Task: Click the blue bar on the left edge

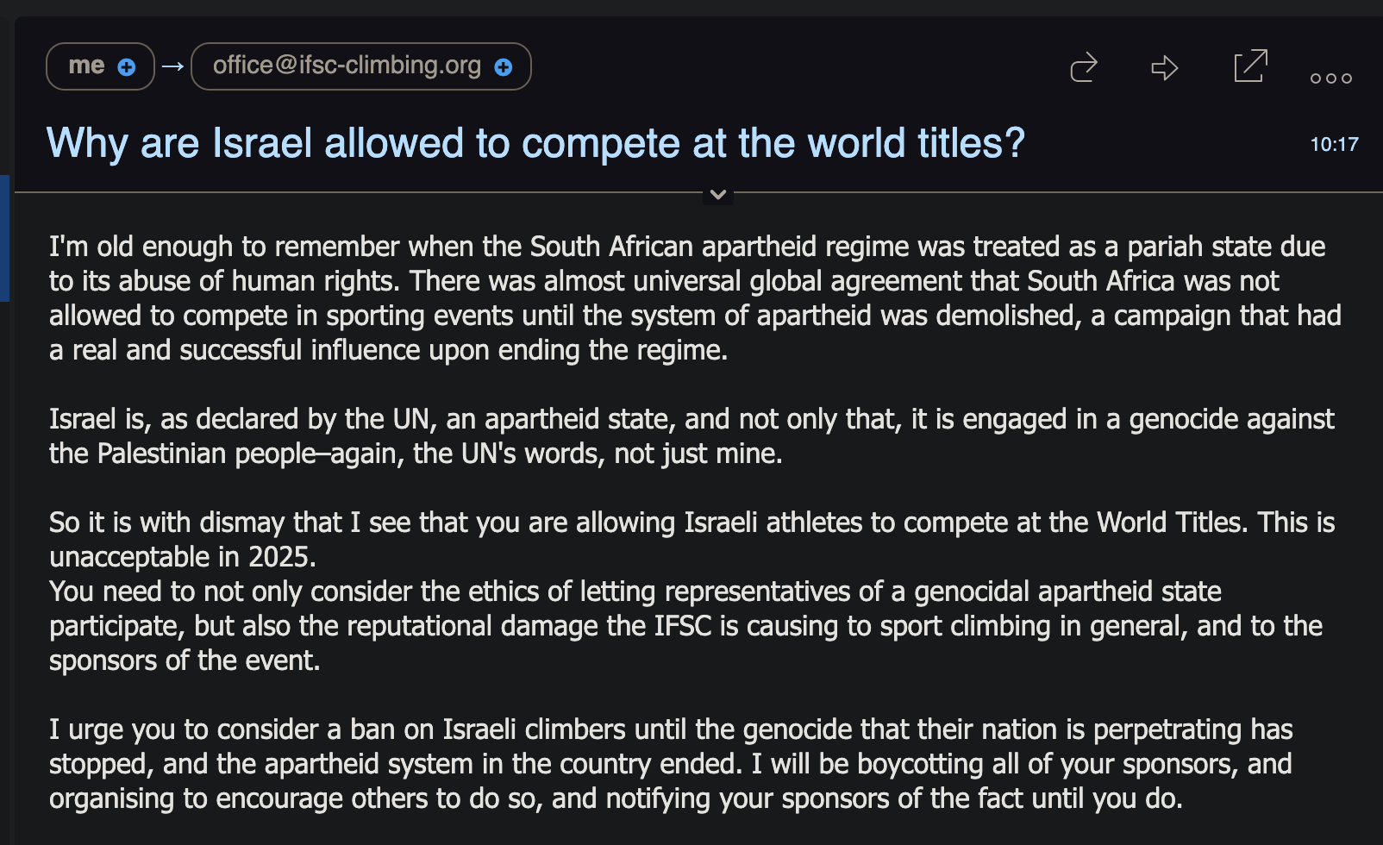Action: (4, 238)
